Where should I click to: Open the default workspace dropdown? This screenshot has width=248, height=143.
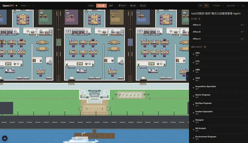25,6
